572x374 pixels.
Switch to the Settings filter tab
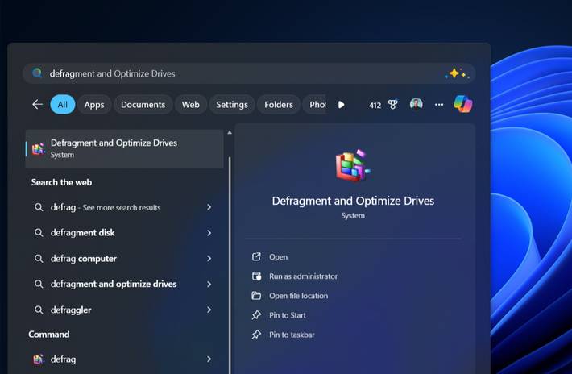coord(232,105)
